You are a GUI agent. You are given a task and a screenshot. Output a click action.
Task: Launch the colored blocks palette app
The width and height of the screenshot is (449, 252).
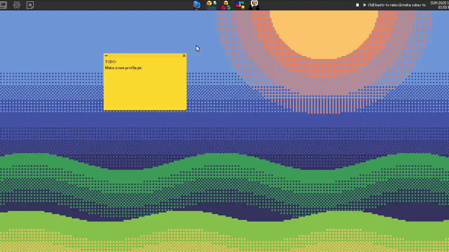(240, 5)
